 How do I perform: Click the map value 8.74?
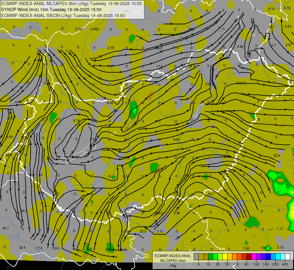coord(77,121)
